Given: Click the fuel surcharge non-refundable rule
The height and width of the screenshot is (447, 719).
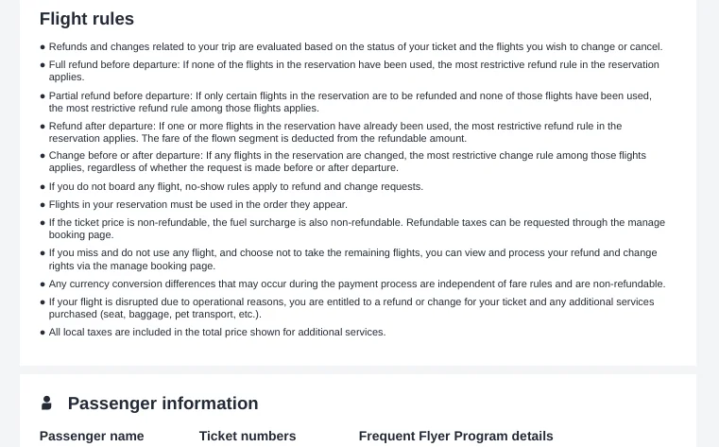Looking at the screenshot, I should coord(357,229).
